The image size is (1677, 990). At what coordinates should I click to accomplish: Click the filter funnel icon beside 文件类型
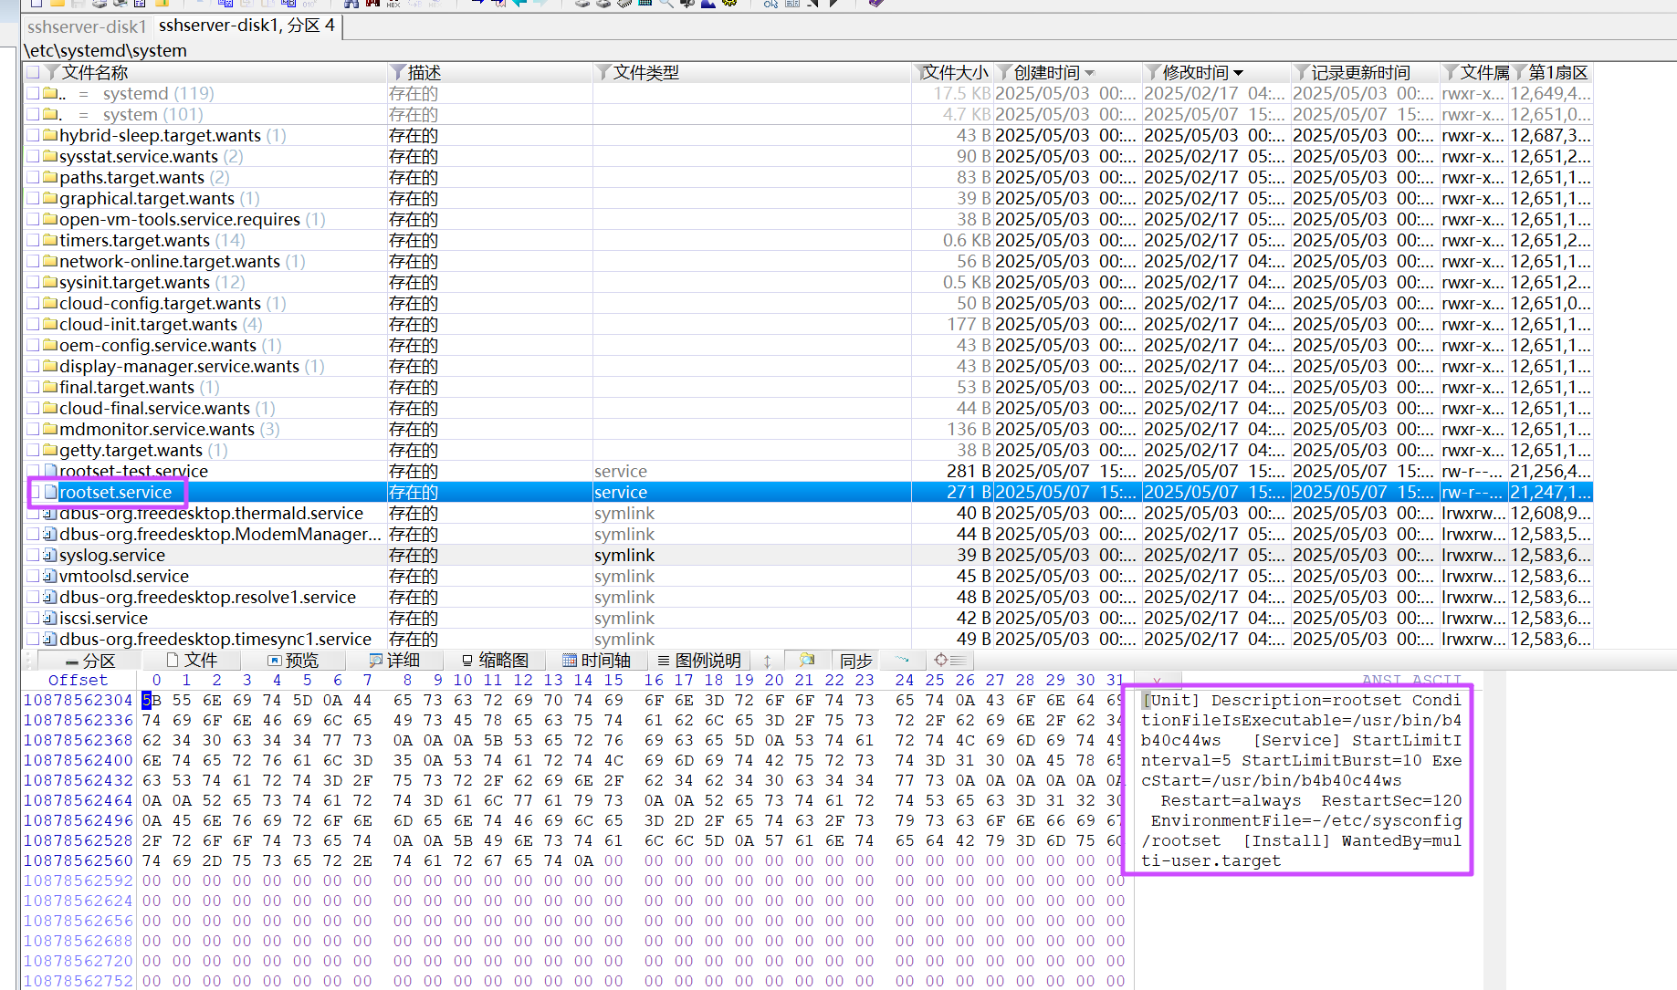pyautogui.click(x=603, y=72)
